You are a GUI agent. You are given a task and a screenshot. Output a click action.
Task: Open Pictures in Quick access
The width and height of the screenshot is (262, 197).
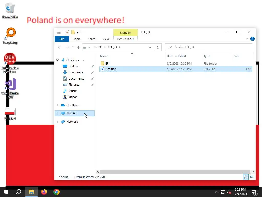[x=73, y=85]
